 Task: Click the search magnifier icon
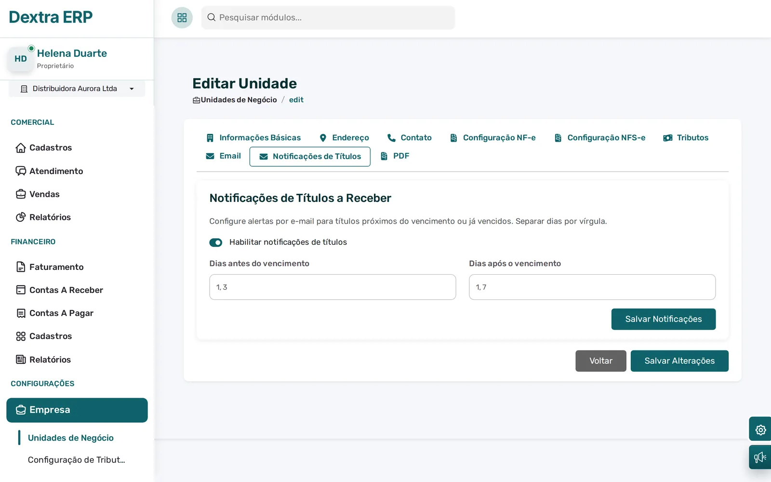[211, 17]
